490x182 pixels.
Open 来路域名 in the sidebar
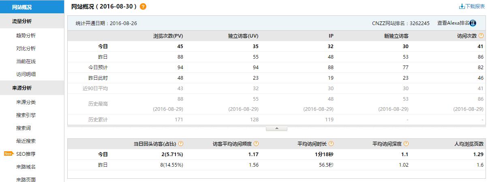(x=26, y=167)
